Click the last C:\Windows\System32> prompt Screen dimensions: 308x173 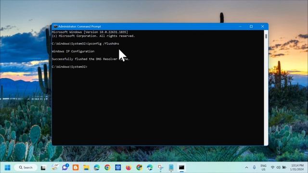coord(69,67)
